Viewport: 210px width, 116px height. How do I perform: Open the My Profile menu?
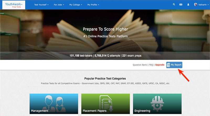coord(93,5)
